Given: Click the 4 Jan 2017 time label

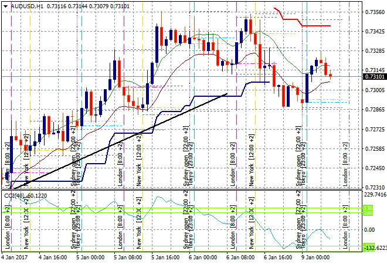Looking at the screenshot, I should [x=15, y=258].
